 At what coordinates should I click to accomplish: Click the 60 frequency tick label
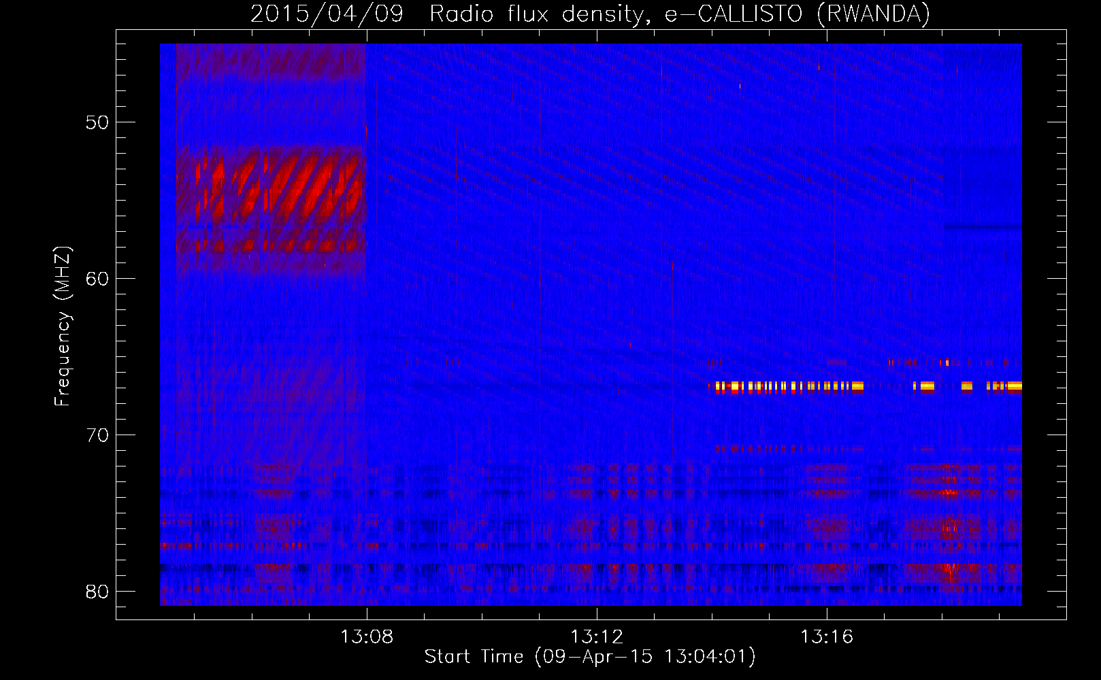coord(97,279)
